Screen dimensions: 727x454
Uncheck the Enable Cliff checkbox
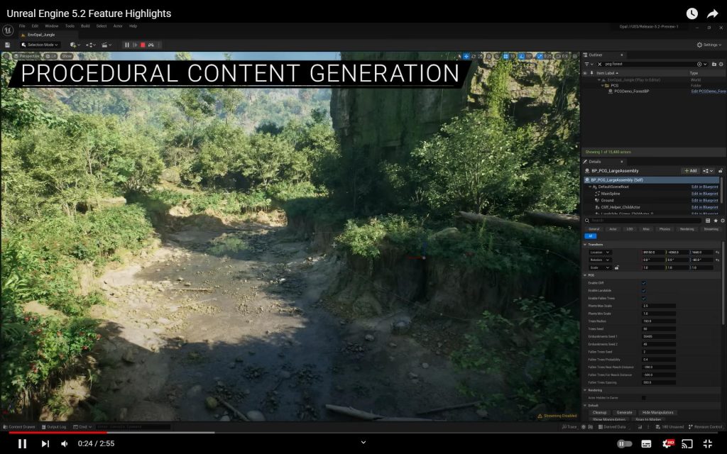pos(643,283)
